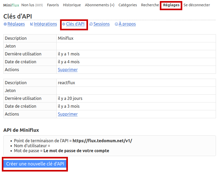The image size is (223, 194).
Task: Click Se déconnecter to log out
Action: [197, 5]
